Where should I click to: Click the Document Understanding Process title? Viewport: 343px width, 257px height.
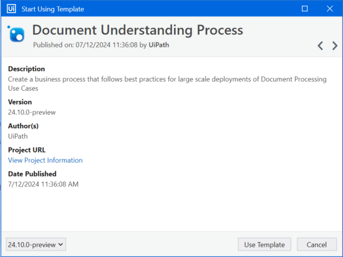point(138,30)
